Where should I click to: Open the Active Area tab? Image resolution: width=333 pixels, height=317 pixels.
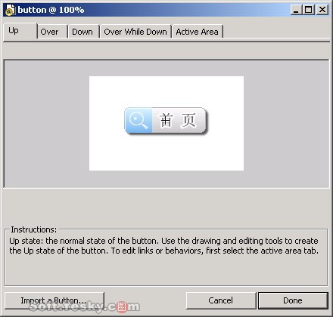click(198, 32)
